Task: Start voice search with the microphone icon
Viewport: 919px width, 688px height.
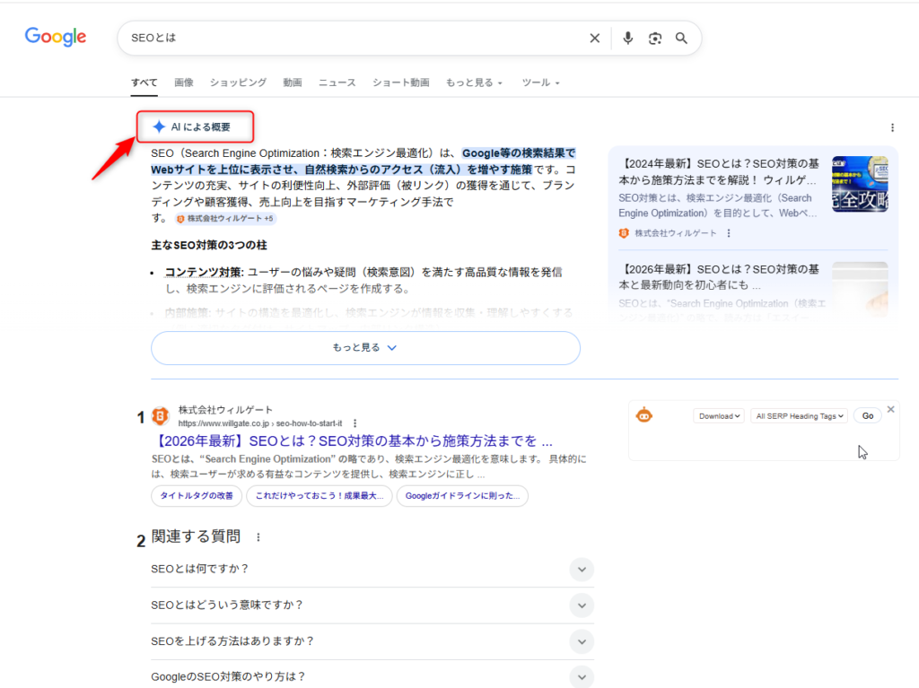Action: [x=628, y=38]
